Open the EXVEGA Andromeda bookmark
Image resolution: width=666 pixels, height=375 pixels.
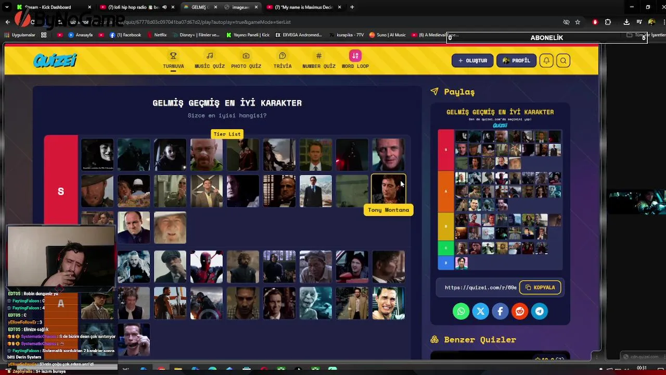click(299, 35)
